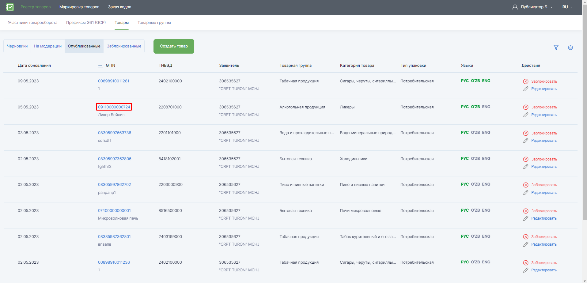The width and height of the screenshot is (587, 283).
Task: Open GTIN link 08305997862702
Action: [x=115, y=185]
